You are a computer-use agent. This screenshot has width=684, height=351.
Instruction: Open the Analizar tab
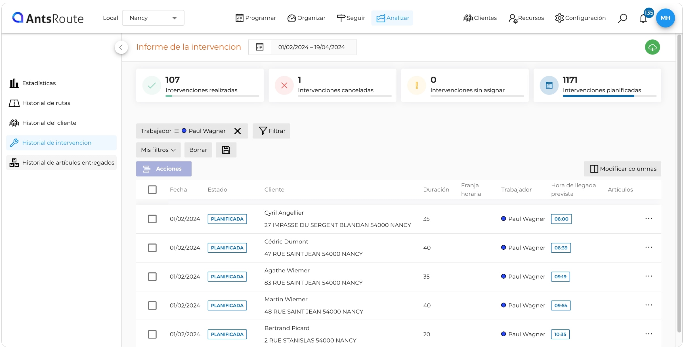(392, 18)
